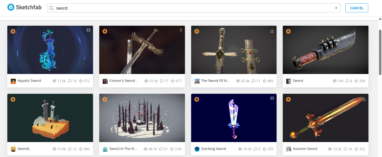Click the 'Swords' title link
The height and width of the screenshot is (157, 382).
[23, 149]
